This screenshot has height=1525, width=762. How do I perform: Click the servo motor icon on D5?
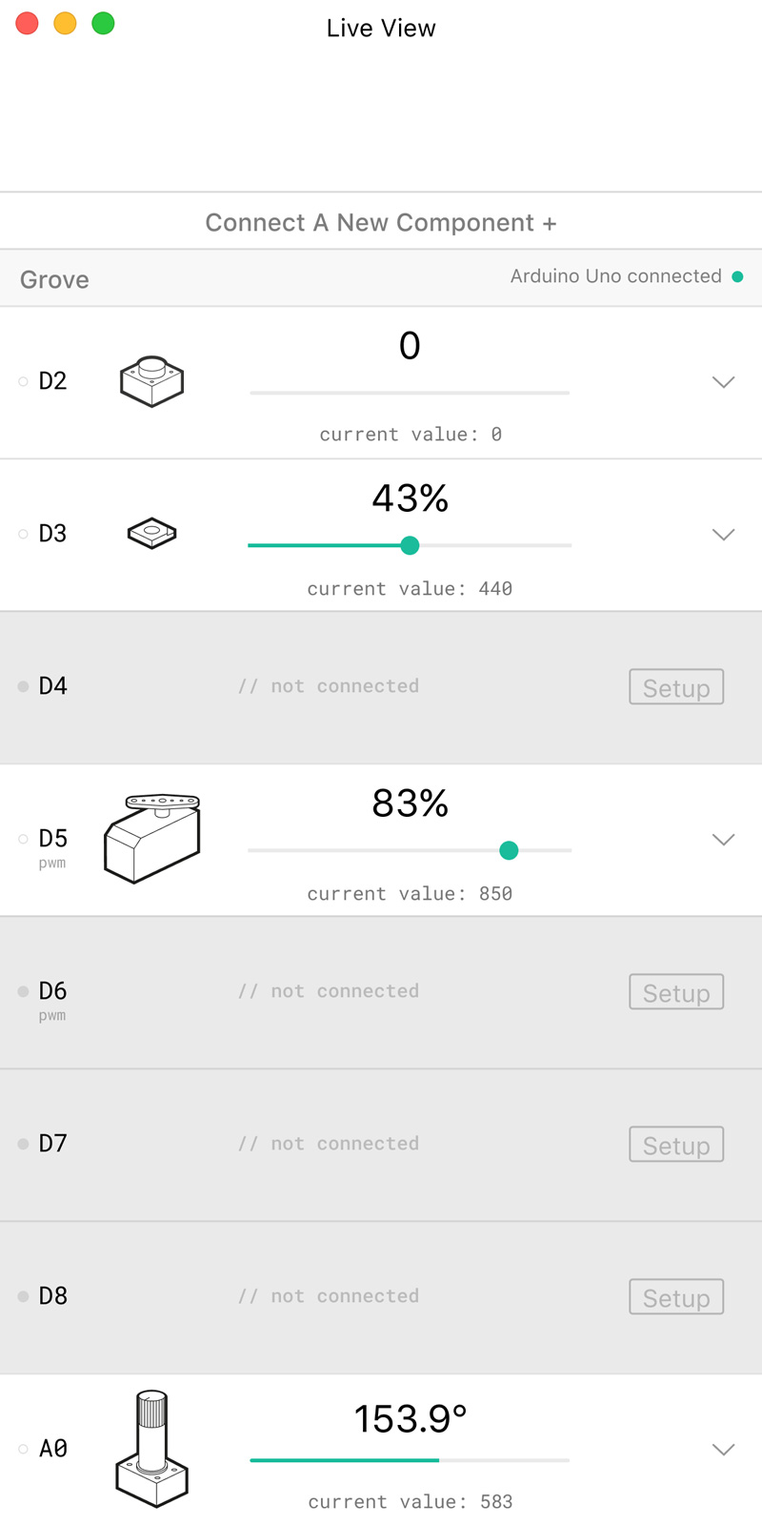(152, 839)
